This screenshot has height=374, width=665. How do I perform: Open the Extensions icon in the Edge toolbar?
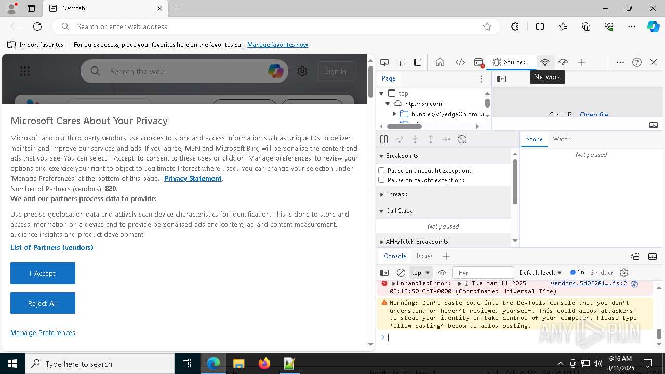tap(515, 26)
